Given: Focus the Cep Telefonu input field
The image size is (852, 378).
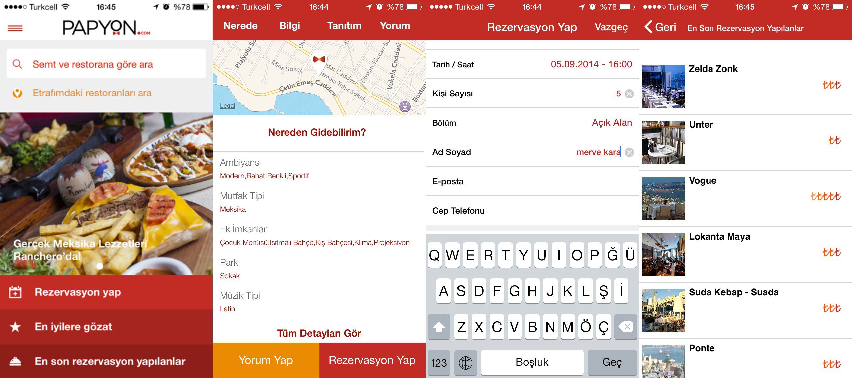Looking at the screenshot, I should pyautogui.click(x=532, y=211).
